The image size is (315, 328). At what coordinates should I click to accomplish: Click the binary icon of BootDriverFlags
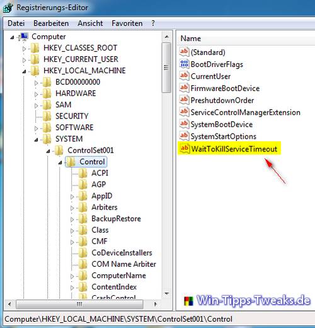coord(184,64)
